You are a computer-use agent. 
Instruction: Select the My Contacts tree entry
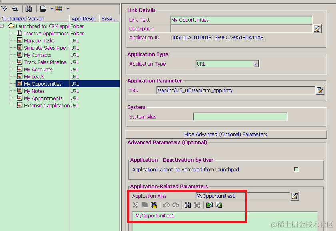pos(38,55)
